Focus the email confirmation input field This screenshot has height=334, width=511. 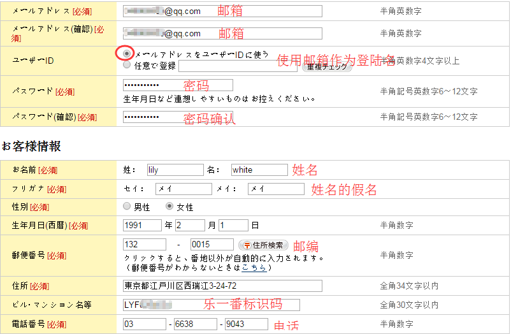(x=222, y=33)
